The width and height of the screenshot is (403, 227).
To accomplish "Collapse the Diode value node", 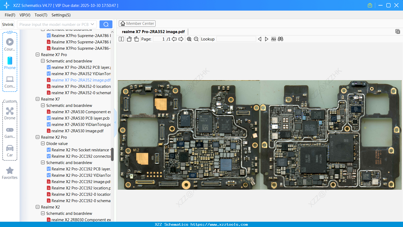I will tap(43, 144).
